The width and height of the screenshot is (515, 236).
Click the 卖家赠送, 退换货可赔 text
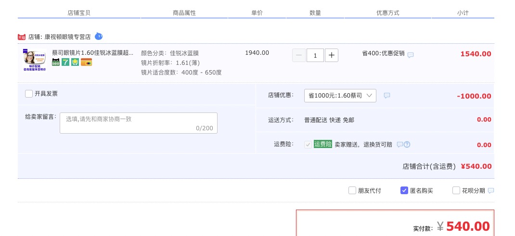tap(363, 145)
